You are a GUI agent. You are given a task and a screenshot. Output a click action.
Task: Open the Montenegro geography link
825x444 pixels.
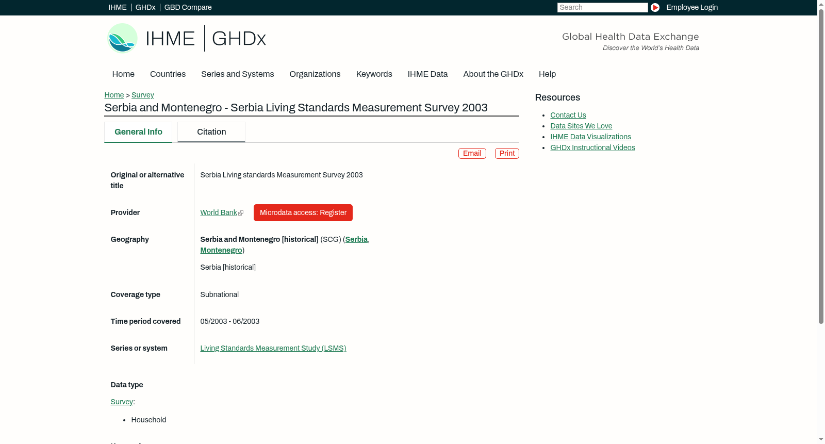tap(221, 251)
